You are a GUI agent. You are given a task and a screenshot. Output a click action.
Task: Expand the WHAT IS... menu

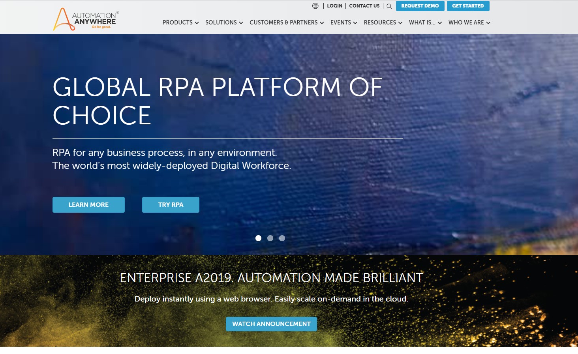pos(425,22)
